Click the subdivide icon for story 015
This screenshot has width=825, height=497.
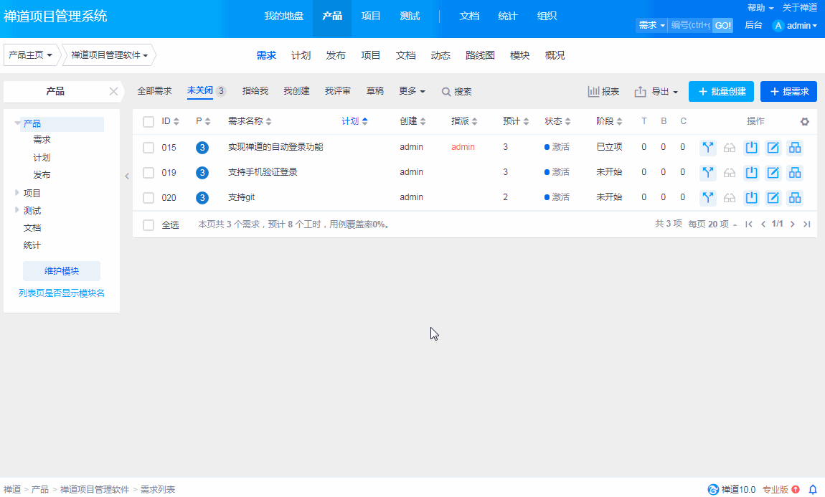tap(795, 148)
